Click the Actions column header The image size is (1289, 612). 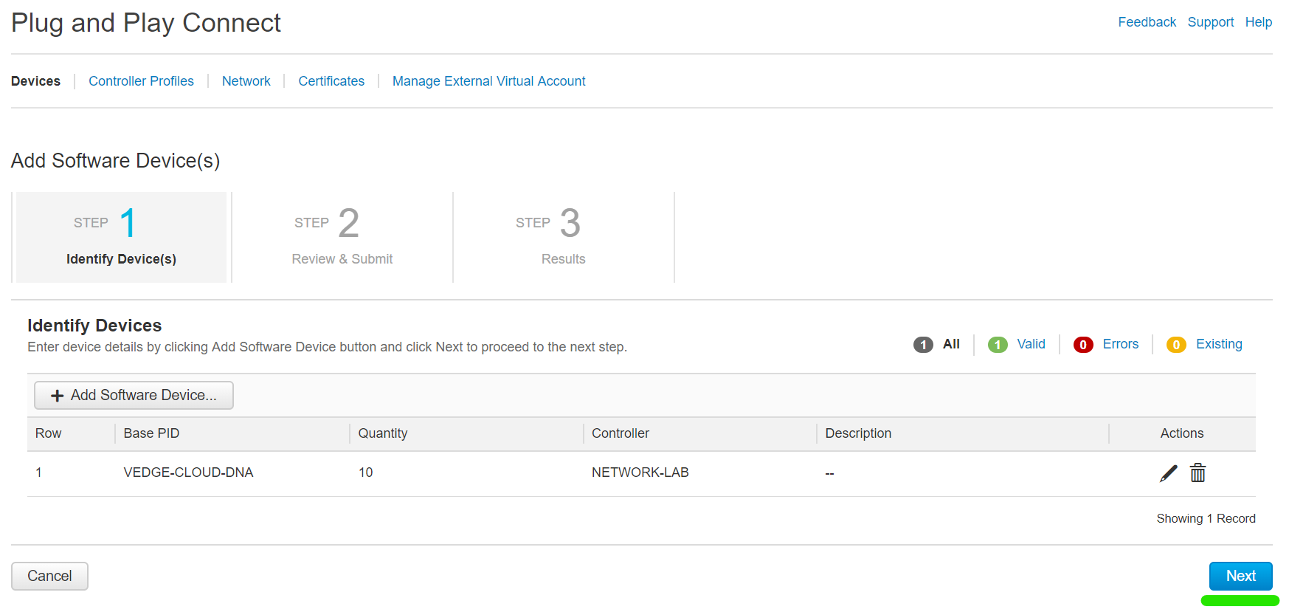1182,433
